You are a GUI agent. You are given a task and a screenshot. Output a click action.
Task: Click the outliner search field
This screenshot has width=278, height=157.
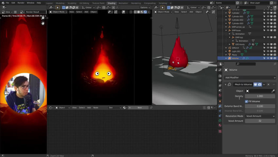click(246, 8)
